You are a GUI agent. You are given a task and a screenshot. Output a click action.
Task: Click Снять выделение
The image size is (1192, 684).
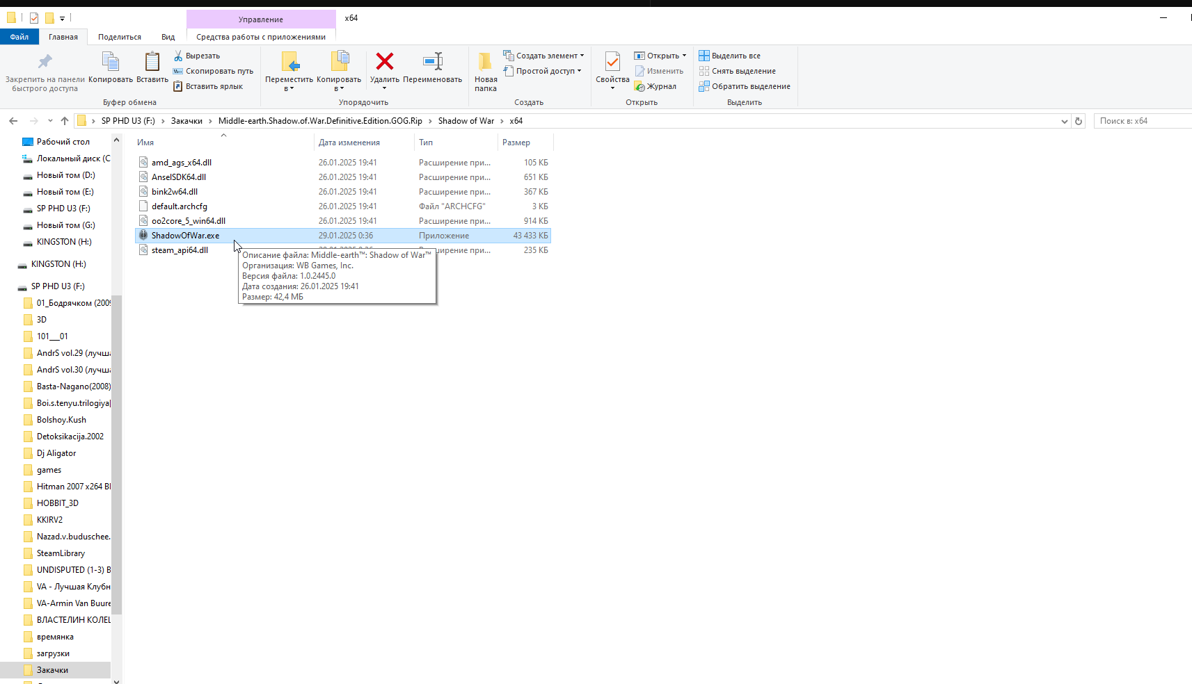click(738, 71)
